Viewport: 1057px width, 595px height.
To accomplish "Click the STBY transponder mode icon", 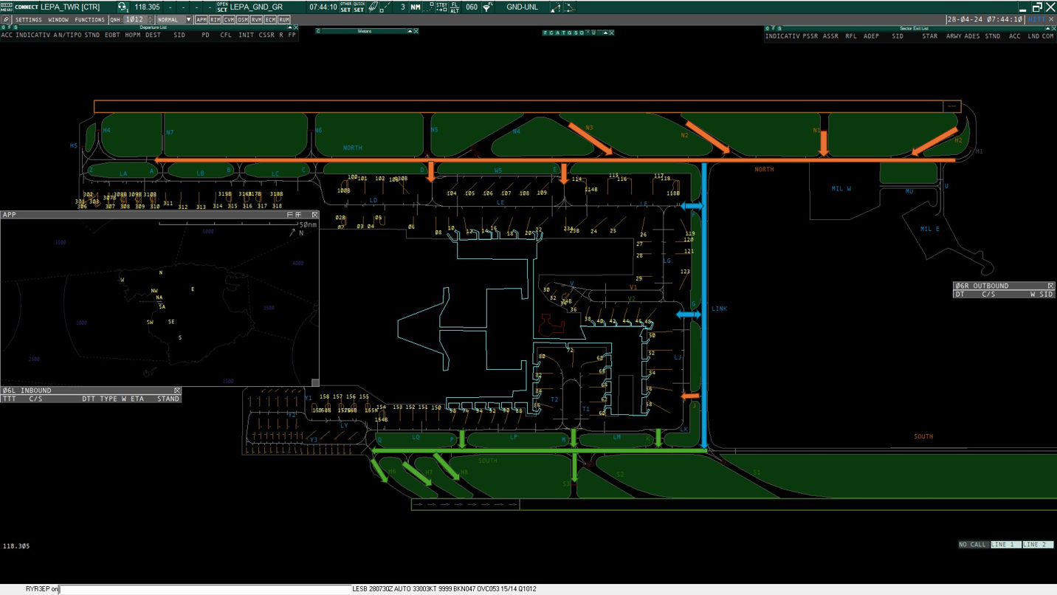I will (441, 7).
